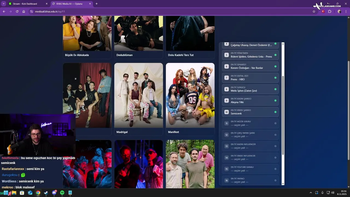Image resolution: width=350 pixels, height=197 pixels.
Task: Select the Manifest group card
Action: tap(190, 99)
